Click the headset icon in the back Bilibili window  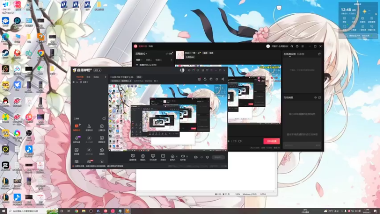click(x=292, y=46)
